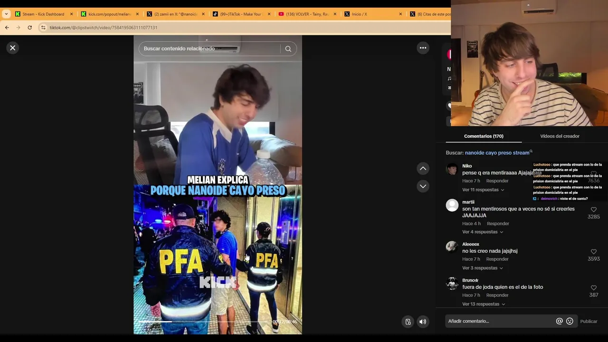
Task: Open the three-dots more options menu
Action: pos(423,47)
